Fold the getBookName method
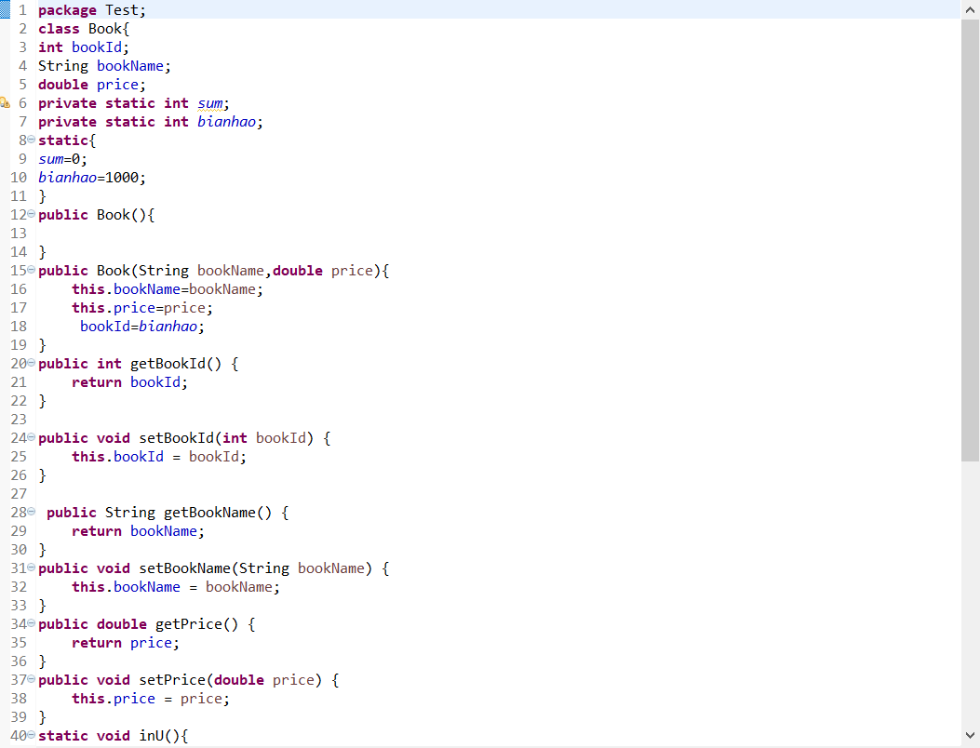The width and height of the screenshot is (980, 748). click(32, 513)
